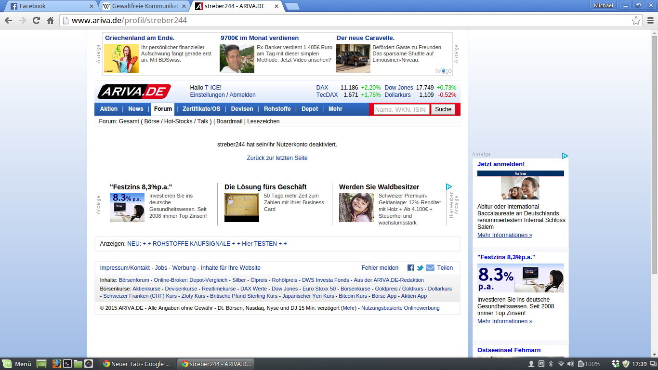The image size is (658, 370).
Task: Open the Aktien navigation menu
Action: tap(109, 109)
